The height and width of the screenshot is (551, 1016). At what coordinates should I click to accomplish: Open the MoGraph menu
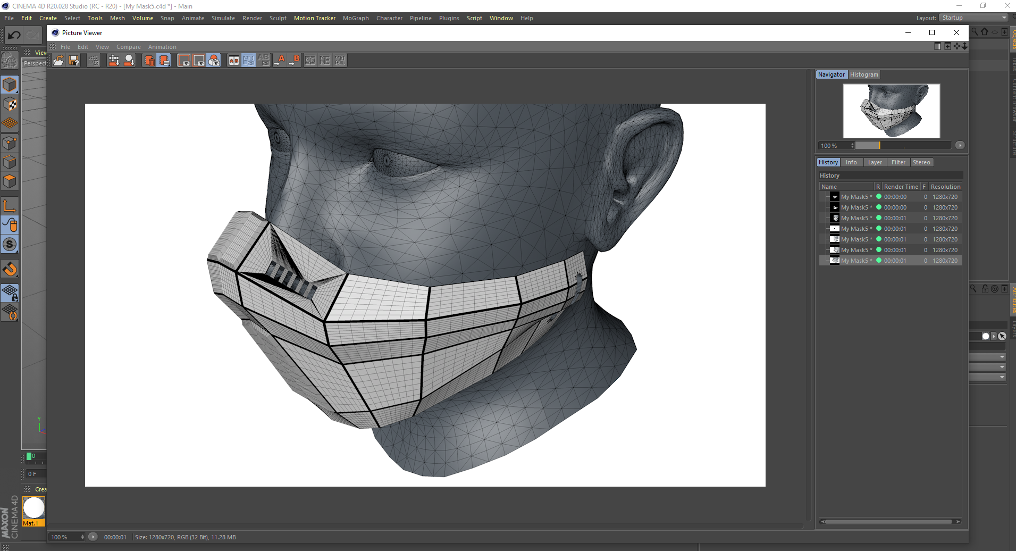356,18
